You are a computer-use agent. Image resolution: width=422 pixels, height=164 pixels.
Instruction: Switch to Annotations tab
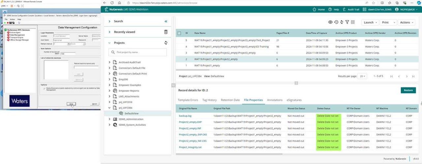click(275, 100)
